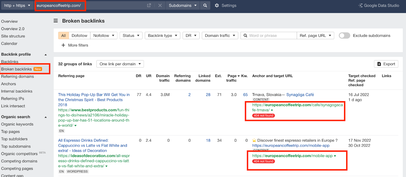Click the Google Data Studio icon
The width and height of the screenshot is (406, 177).
coord(360,5)
